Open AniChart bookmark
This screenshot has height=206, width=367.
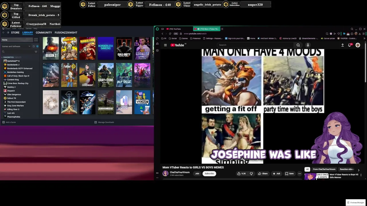click(267, 38)
